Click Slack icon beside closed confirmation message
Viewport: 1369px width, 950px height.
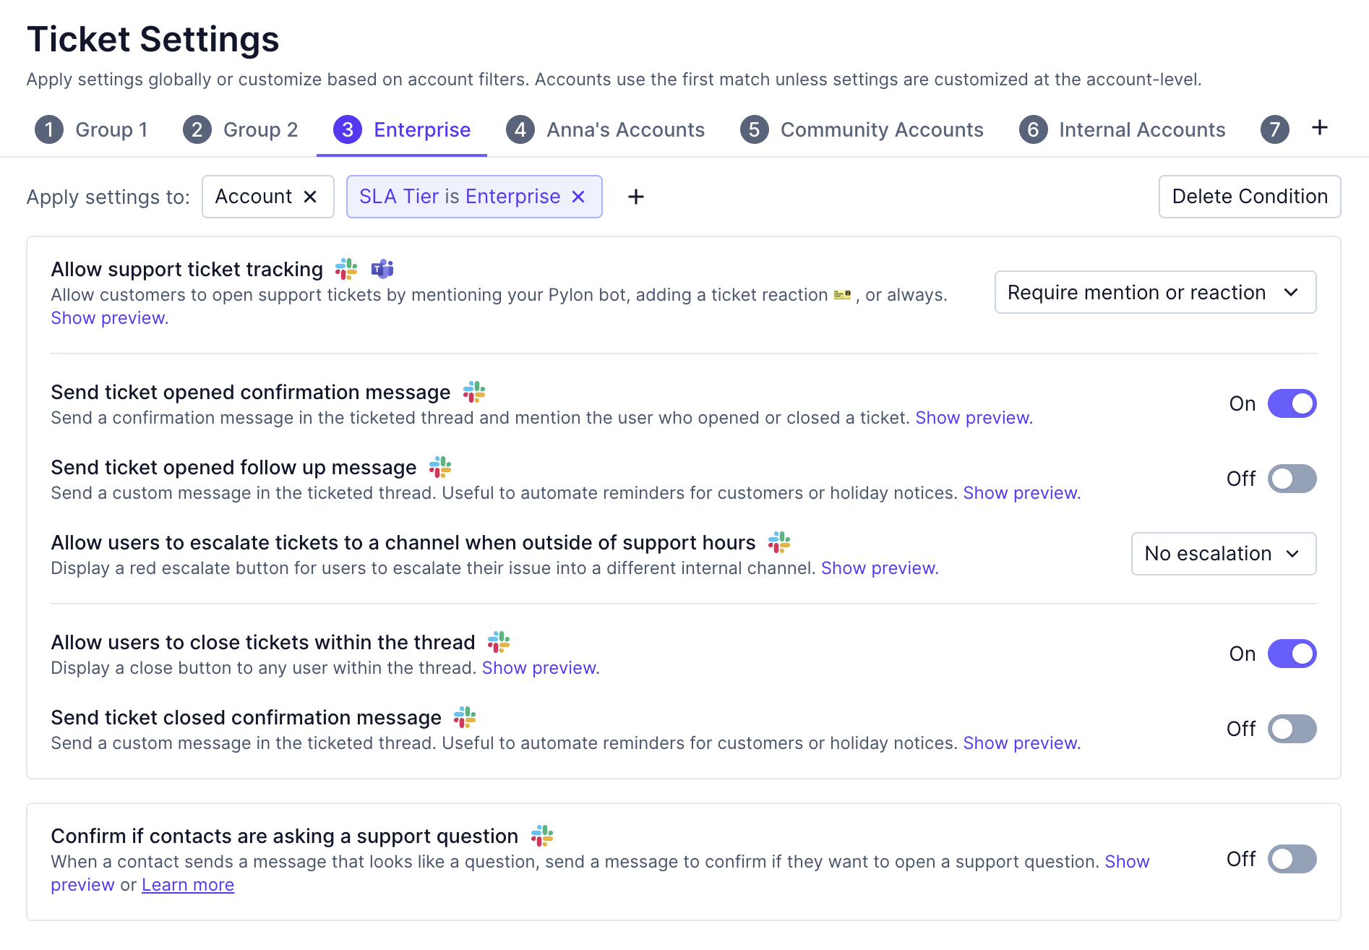(x=465, y=717)
